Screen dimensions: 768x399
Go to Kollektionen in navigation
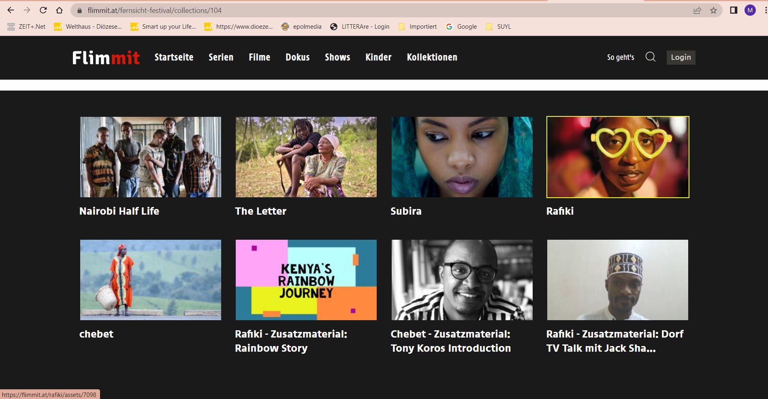(432, 57)
